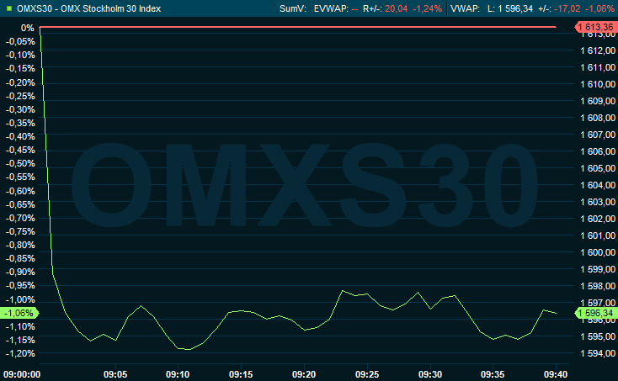This screenshot has width=618, height=381.
Task: Click the '-1,20%' percent axis label
Action: (20, 353)
